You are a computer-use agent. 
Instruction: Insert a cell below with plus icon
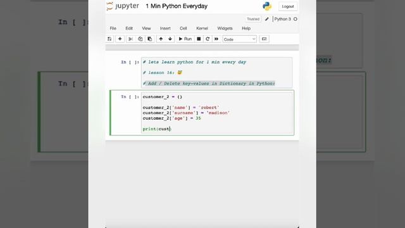pyautogui.click(x=120, y=39)
